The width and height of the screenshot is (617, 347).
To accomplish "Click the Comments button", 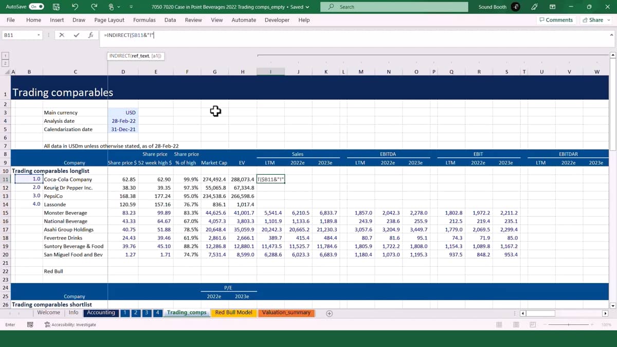I will point(556,20).
